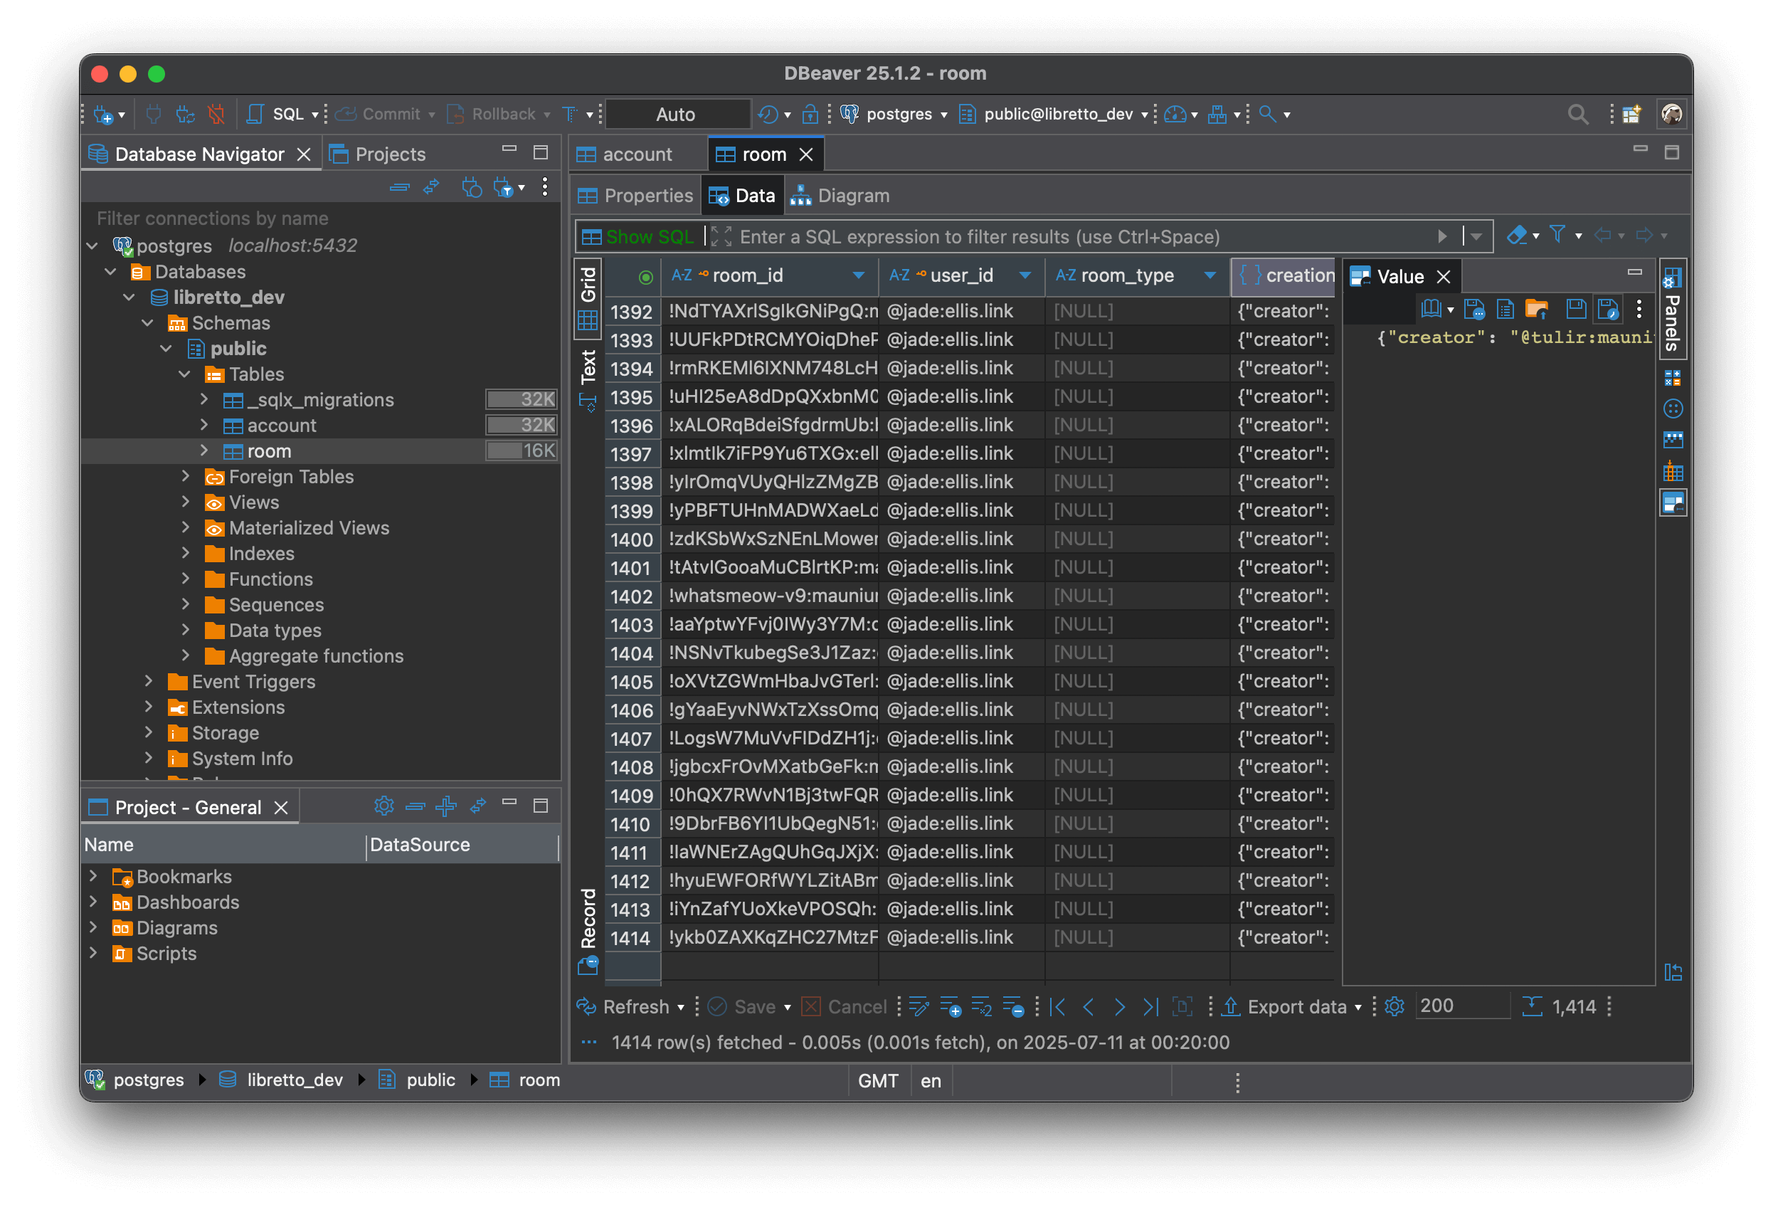Click the transaction log clock icon
The height and width of the screenshot is (1207, 1773).
pos(768,115)
